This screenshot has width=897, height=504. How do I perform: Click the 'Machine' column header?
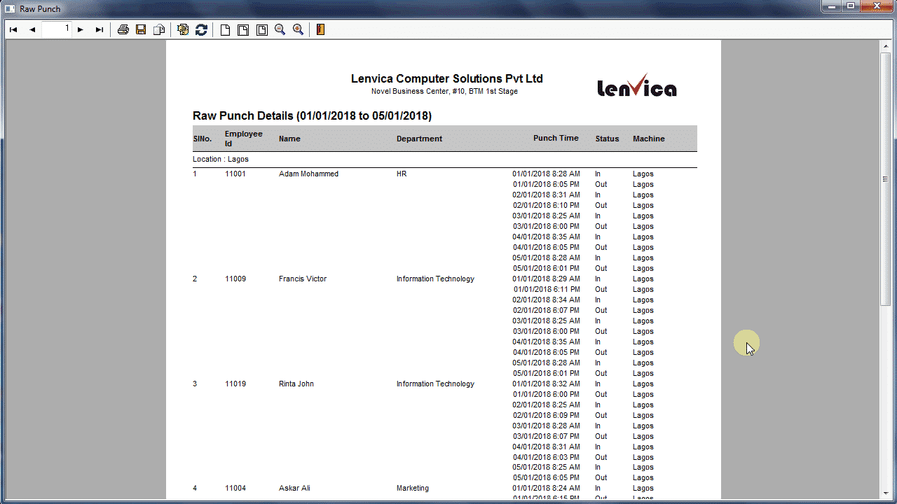tap(649, 139)
